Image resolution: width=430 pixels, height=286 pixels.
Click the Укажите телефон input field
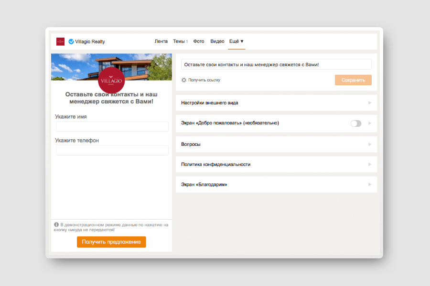112,150
